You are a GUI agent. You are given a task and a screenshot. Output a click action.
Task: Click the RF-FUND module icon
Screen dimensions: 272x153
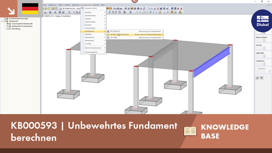(108, 38)
